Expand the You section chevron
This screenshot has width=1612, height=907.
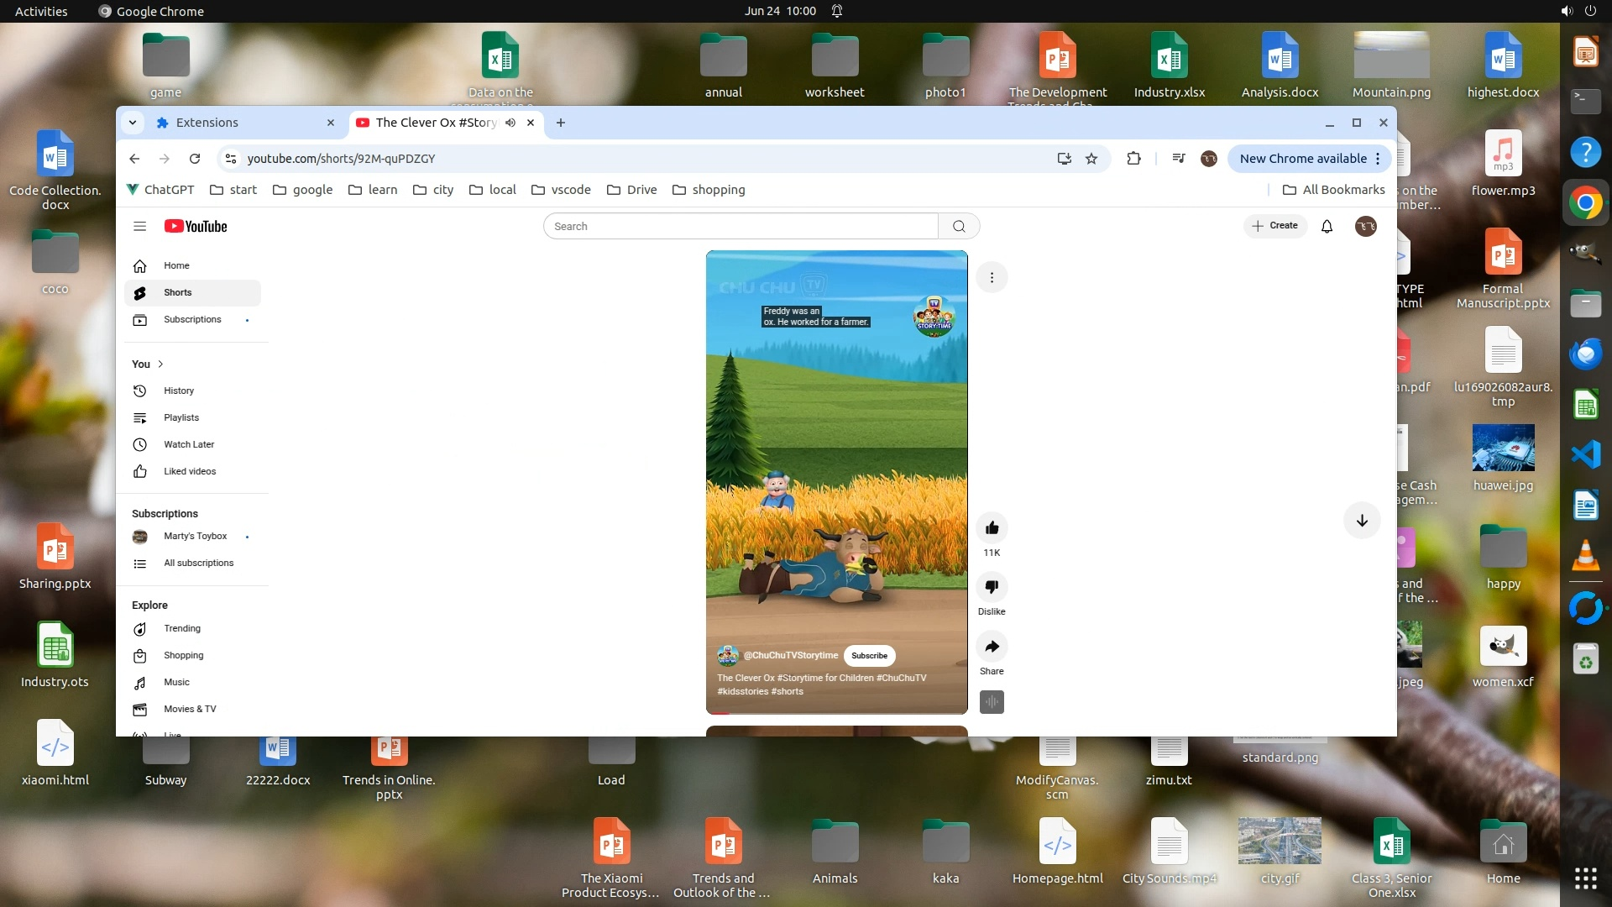pyautogui.click(x=160, y=364)
